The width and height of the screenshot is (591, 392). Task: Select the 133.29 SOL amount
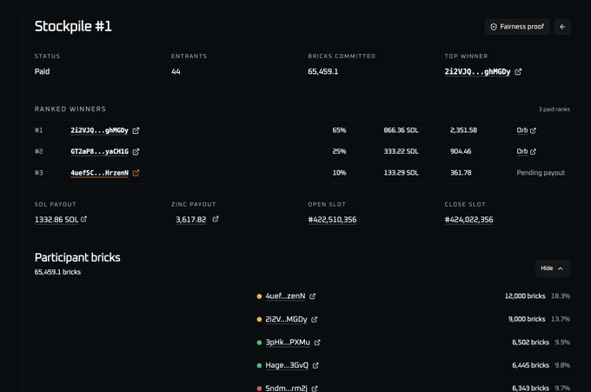pos(401,173)
